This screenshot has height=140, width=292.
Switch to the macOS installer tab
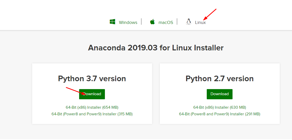(166, 22)
